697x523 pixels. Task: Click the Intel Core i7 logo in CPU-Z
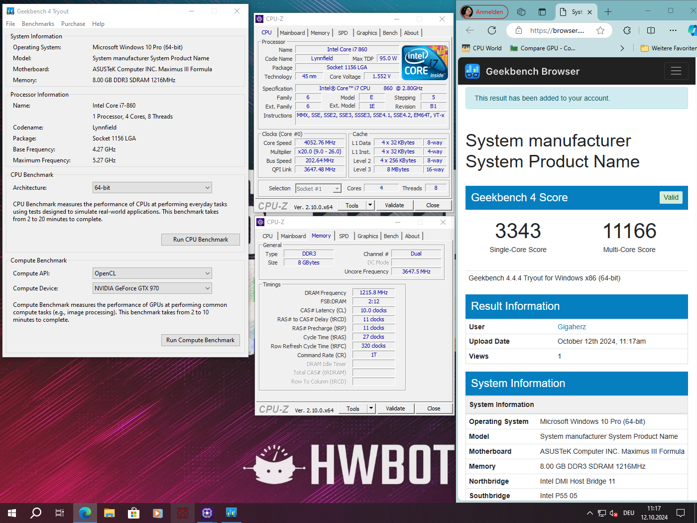point(425,63)
